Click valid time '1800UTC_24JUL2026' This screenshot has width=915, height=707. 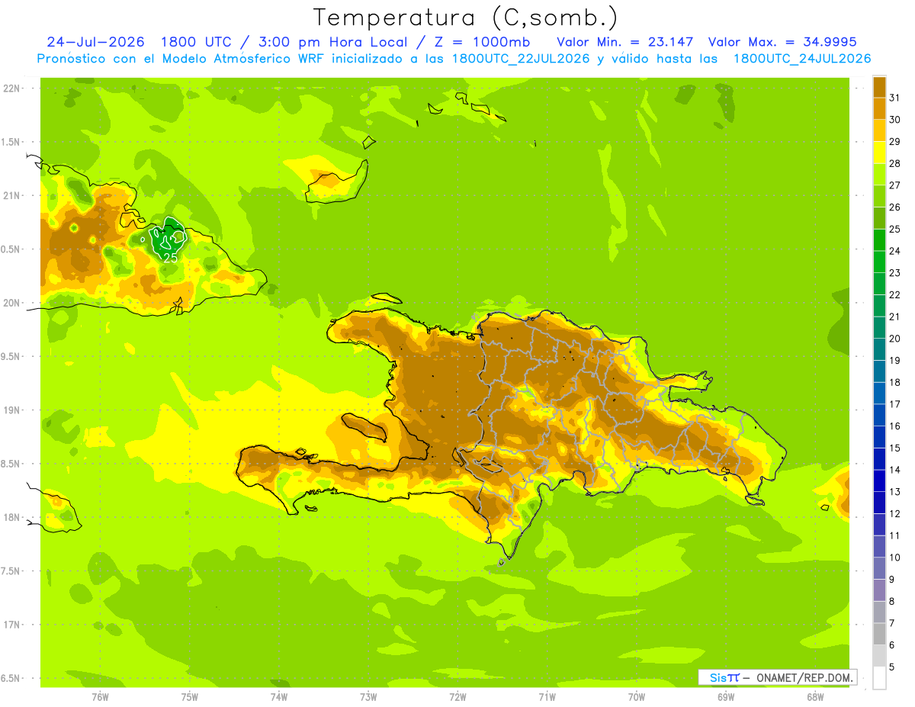tap(802, 58)
